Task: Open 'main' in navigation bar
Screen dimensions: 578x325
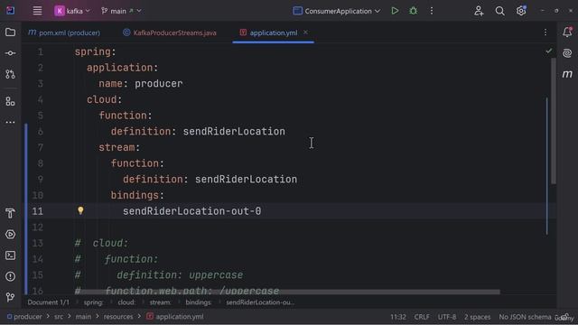Action: coord(83,317)
